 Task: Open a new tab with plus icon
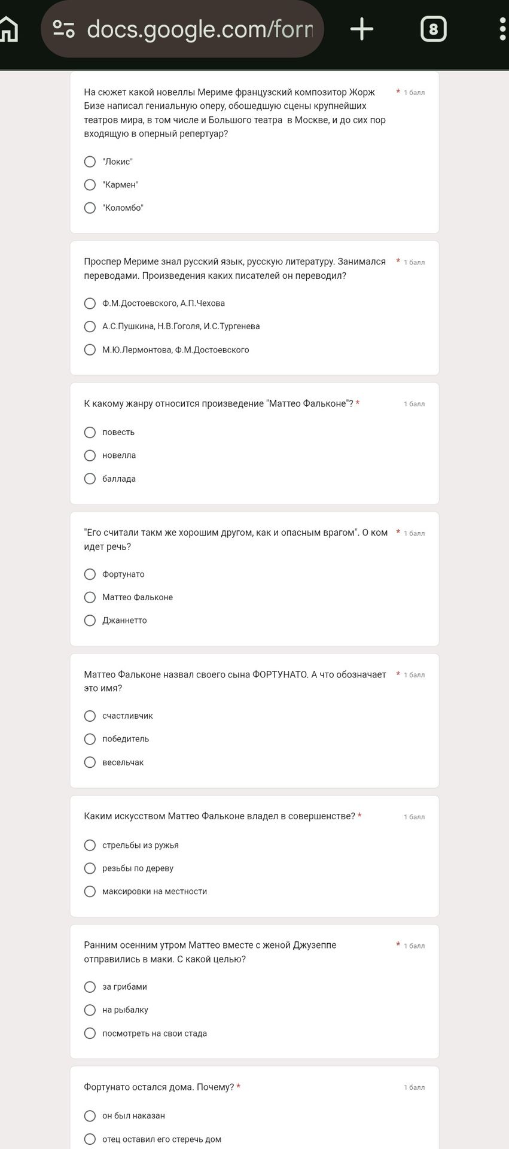coord(362,29)
